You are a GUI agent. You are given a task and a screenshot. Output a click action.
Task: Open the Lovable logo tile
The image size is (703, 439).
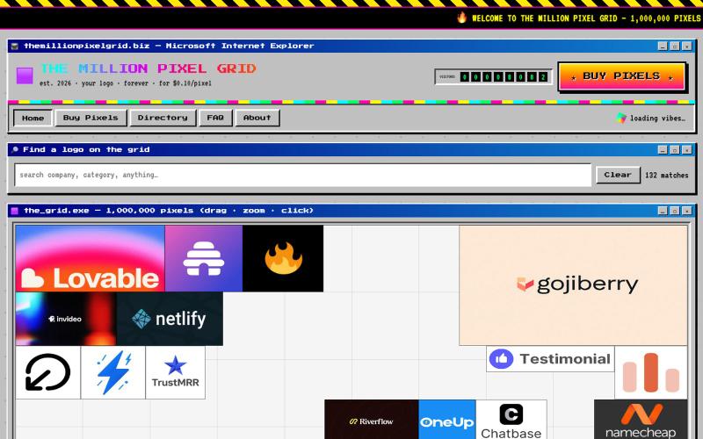(91, 258)
